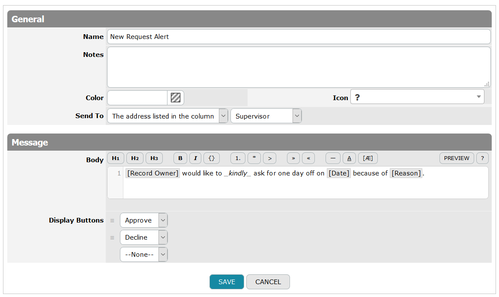Grab the drag handle beside Decline
Image resolution: width=499 pixels, height=297 pixels.
point(112,238)
